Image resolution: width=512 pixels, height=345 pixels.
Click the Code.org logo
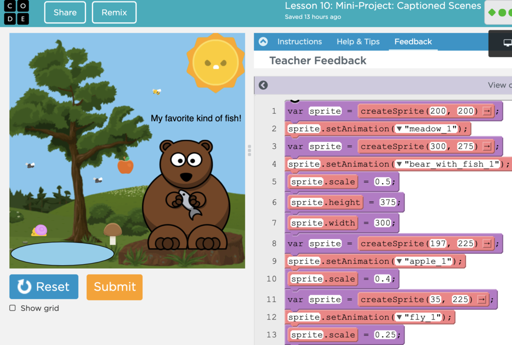coord(16,12)
